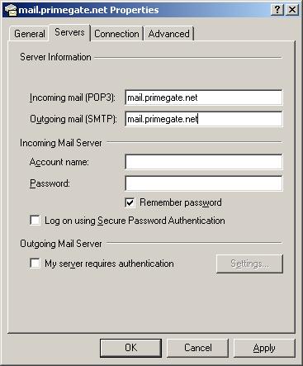This screenshot has height=366, width=303.
Task: Click the mail envelope icon in title bar
Action: pyautogui.click(x=11, y=10)
